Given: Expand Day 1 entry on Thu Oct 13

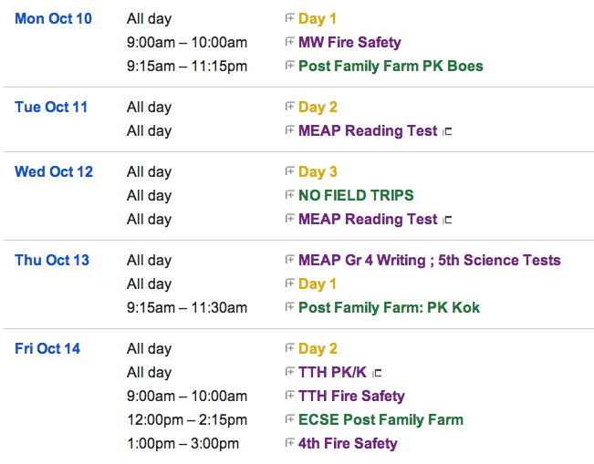Looking at the screenshot, I should click(289, 284).
